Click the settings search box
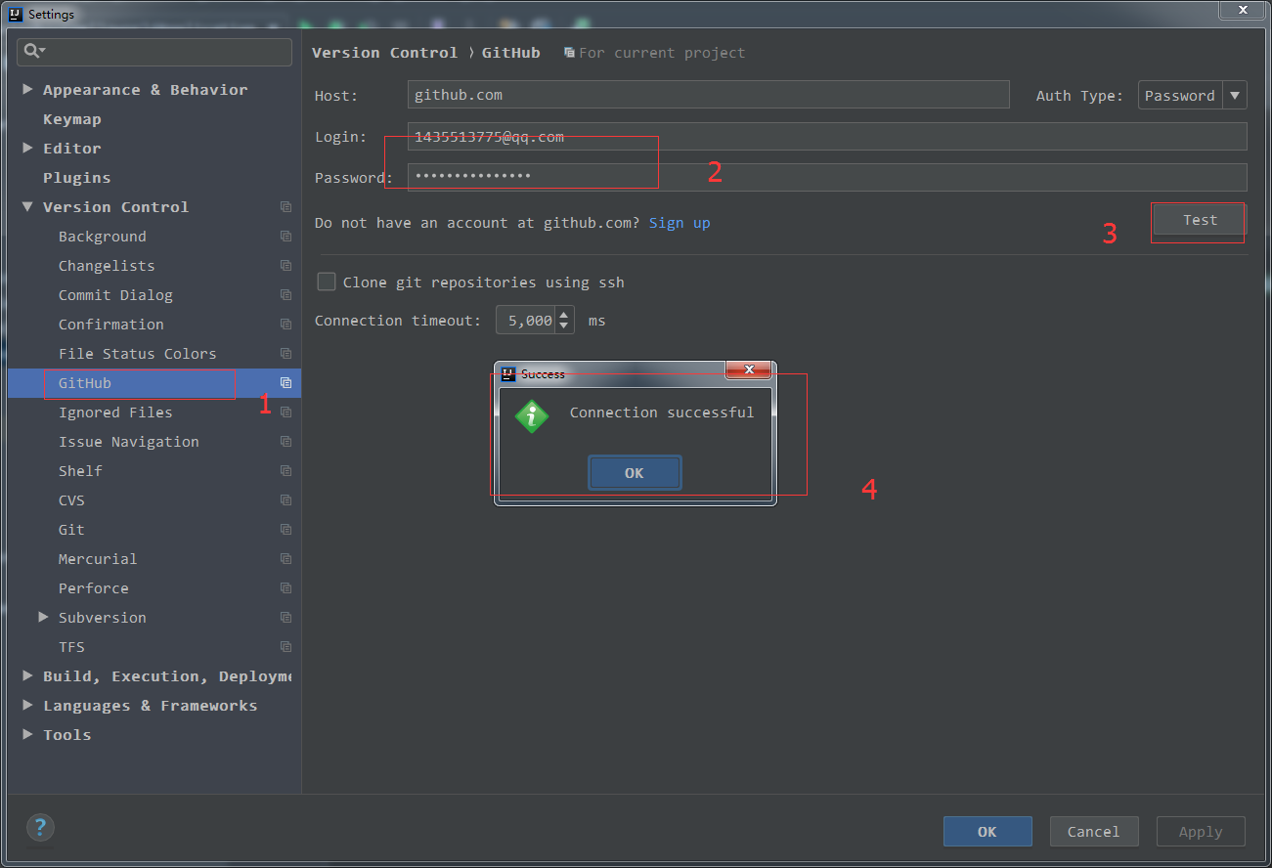The height and width of the screenshot is (868, 1272). pos(154,51)
